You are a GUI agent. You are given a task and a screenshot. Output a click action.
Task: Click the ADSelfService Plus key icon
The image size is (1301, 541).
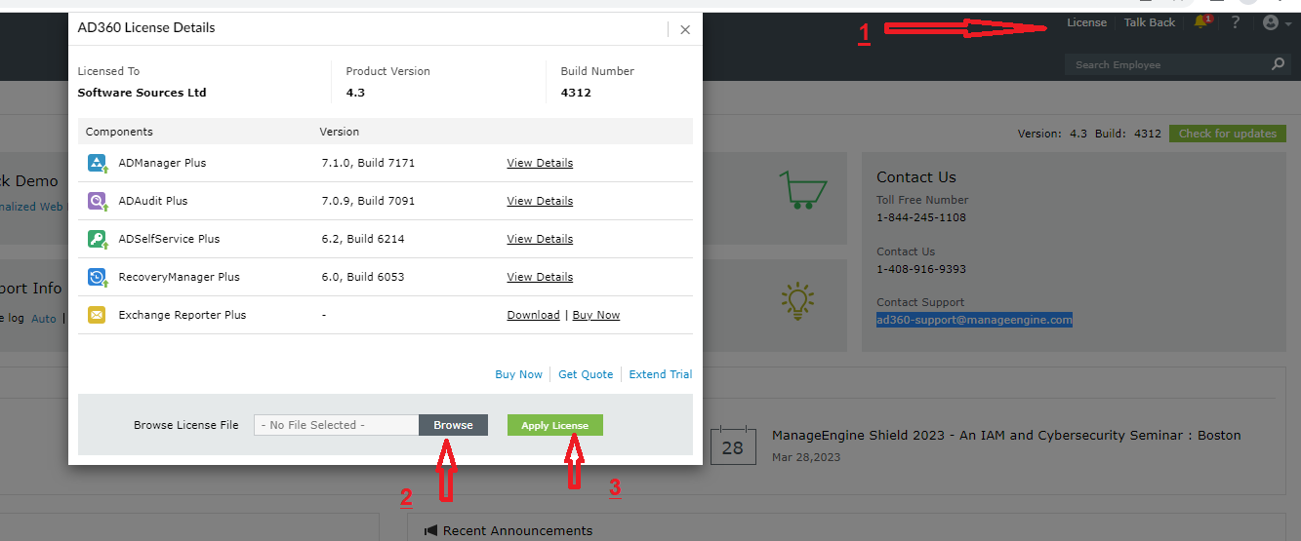pos(97,240)
